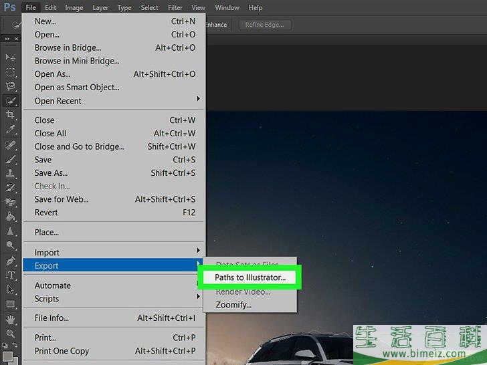Open the View menu
Viewport: 487px width, 365px height.
tap(198, 7)
